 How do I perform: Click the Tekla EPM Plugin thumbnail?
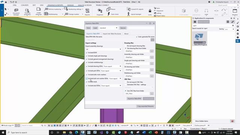(x=200, y=38)
